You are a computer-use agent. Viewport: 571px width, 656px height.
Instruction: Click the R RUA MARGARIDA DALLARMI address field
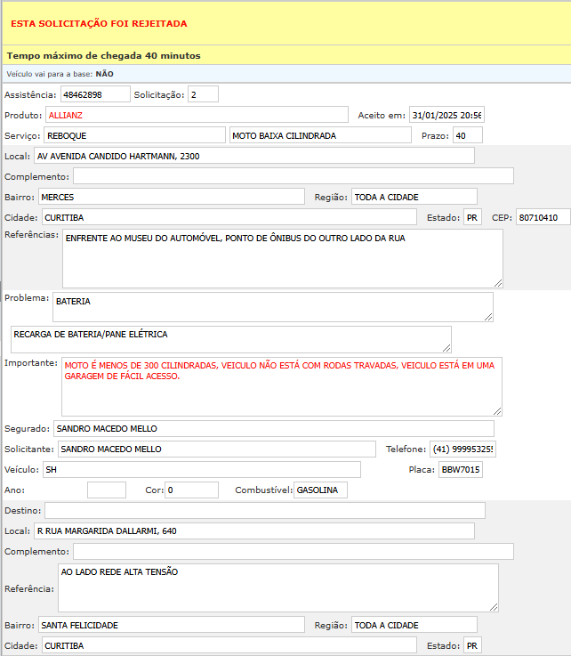(x=253, y=530)
